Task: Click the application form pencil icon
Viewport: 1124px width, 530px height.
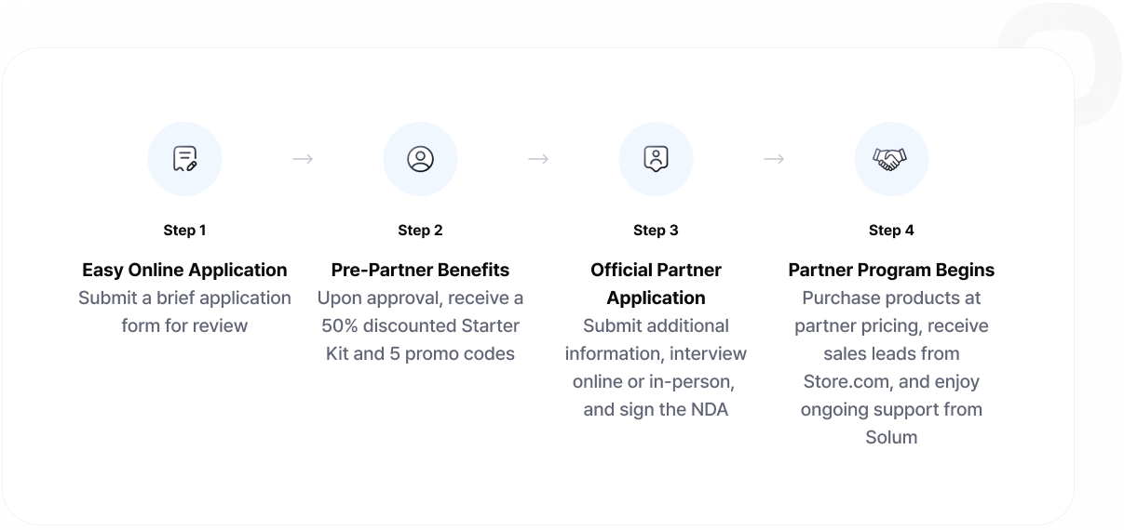Action: 184,159
